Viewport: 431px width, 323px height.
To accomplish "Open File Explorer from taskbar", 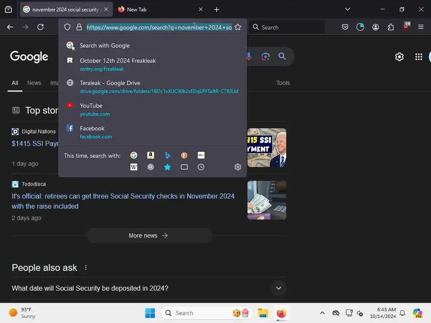I will tap(263, 313).
